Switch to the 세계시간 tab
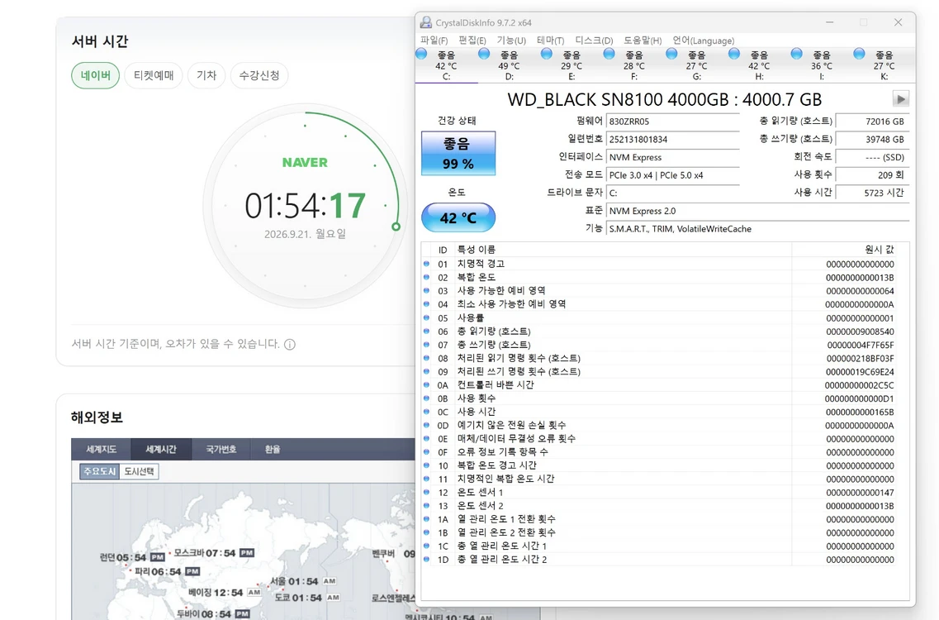The image size is (939, 620). [x=161, y=449]
